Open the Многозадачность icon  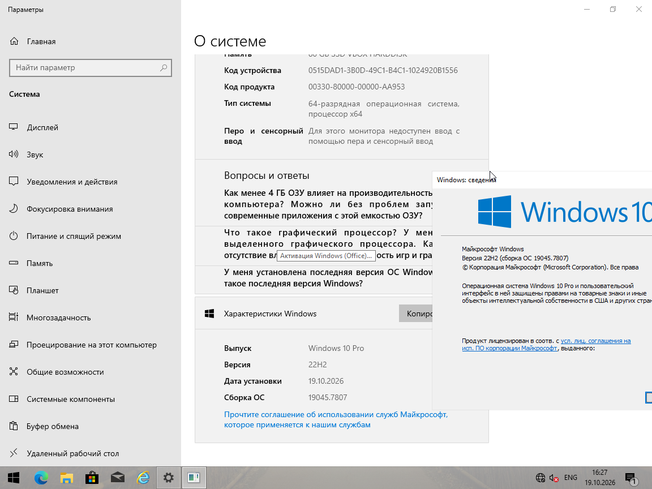coord(14,318)
